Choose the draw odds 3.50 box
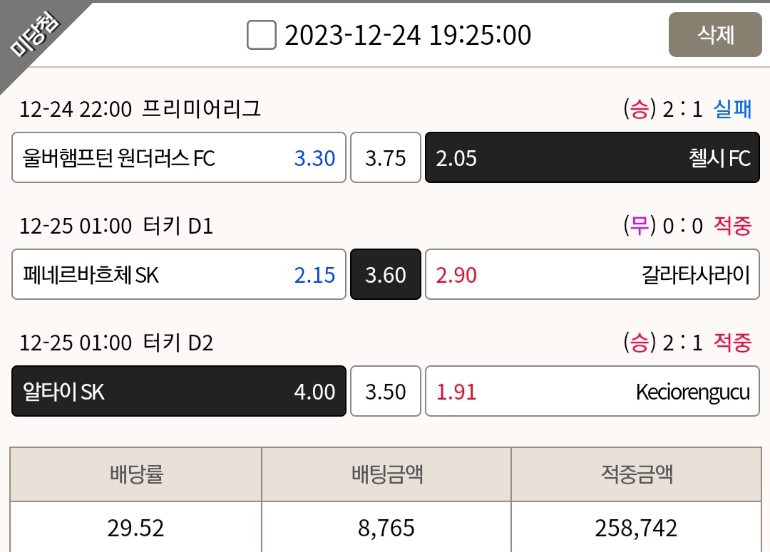 [386, 391]
